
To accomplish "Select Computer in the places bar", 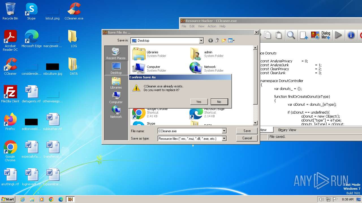I will coord(116,97).
